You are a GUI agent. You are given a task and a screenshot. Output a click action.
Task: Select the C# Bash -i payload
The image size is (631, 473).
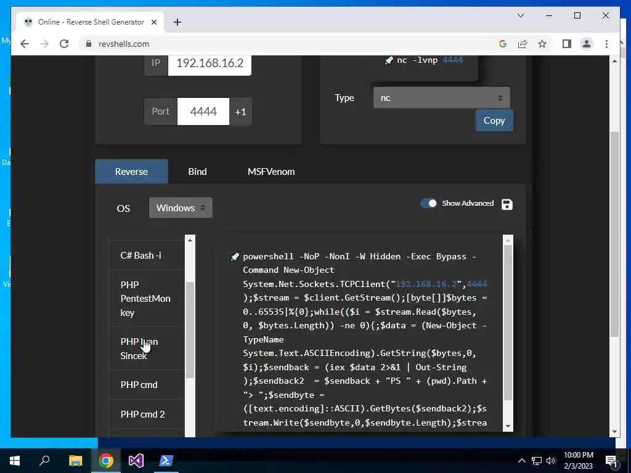click(x=147, y=256)
